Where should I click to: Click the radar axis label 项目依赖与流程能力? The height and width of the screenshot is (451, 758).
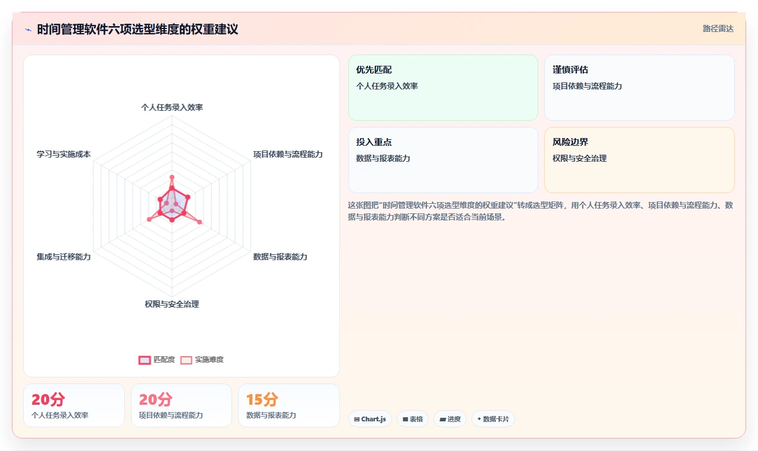[288, 154]
